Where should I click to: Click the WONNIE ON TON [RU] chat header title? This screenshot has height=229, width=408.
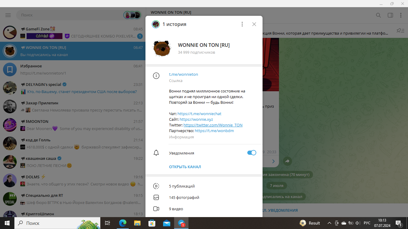pos(171,12)
